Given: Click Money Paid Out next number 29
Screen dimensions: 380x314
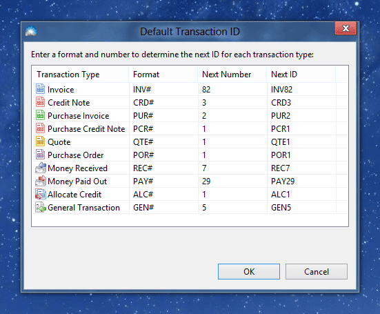Looking at the screenshot, I should 232,181.
